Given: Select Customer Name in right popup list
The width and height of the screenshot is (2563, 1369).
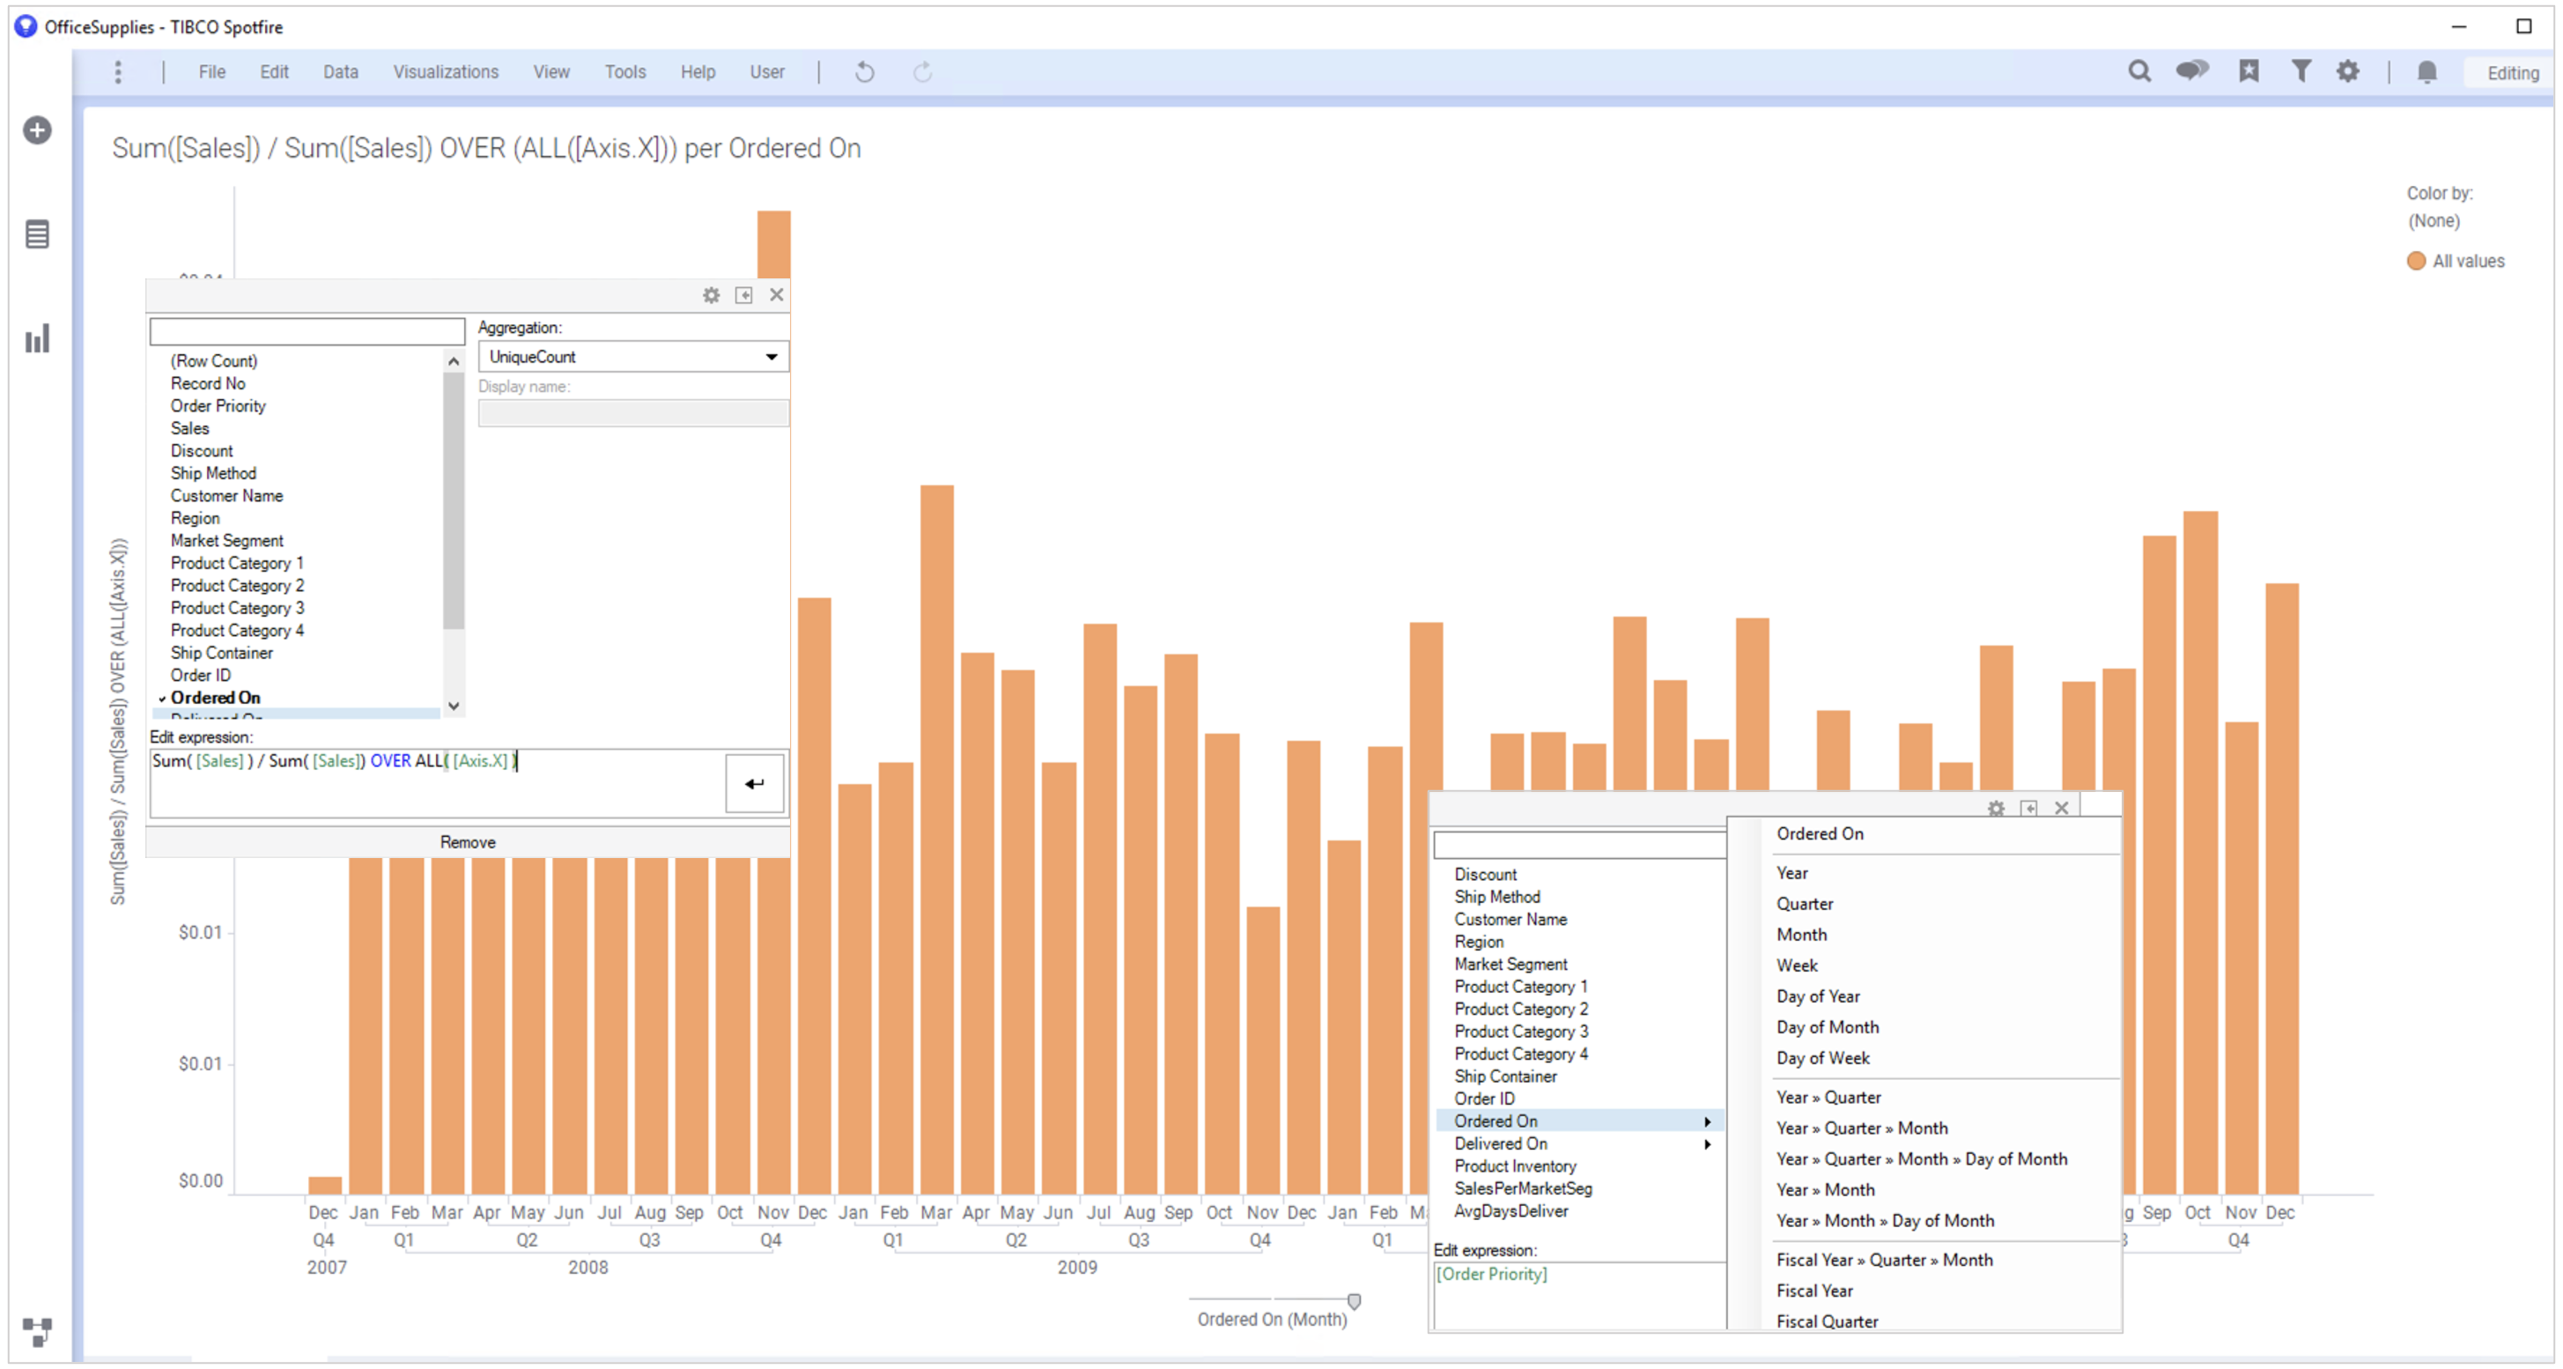Looking at the screenshot, I should (1510, 921).
